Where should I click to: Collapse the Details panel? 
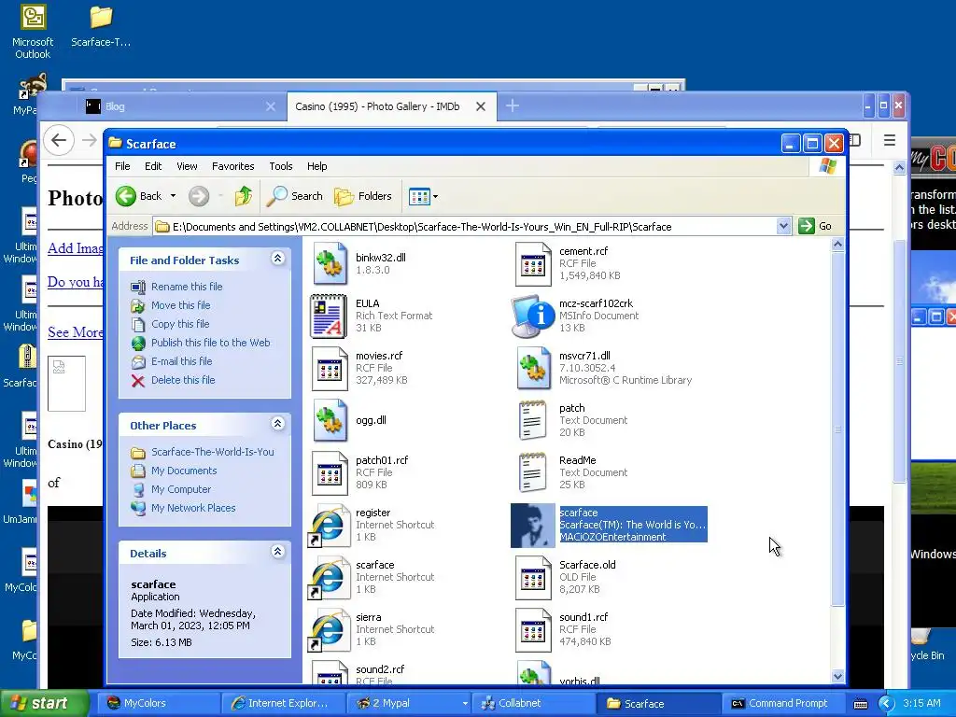coord(277,552)
